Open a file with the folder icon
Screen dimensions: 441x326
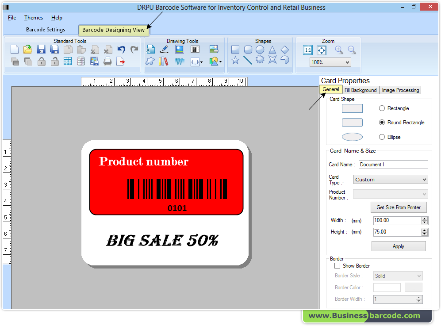pyautogui.click(x=27, y=50)
